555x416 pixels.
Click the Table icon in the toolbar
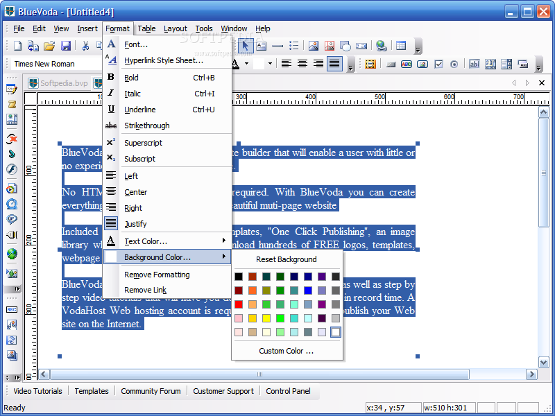pos(401,46)
